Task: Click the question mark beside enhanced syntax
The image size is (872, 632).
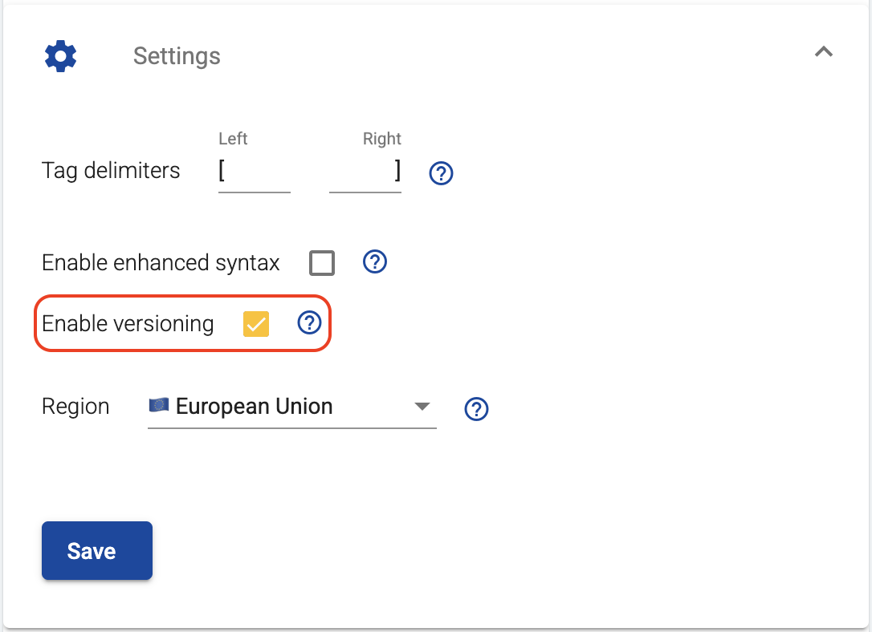Action: [x=374, y=261]
